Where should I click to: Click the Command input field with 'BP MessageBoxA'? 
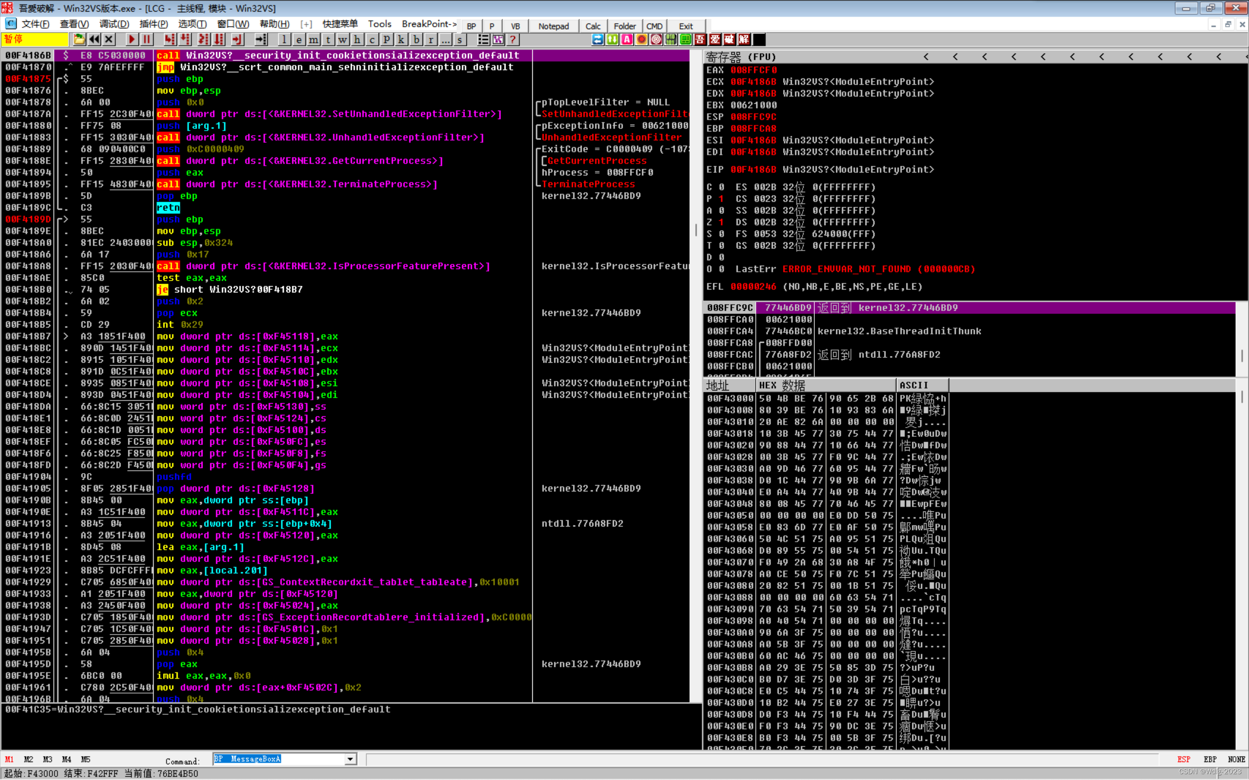(x=279, y=759)
